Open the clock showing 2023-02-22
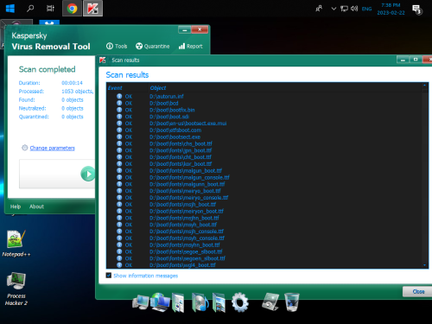The height and width of the screenshot is (324, 432). 391,9
